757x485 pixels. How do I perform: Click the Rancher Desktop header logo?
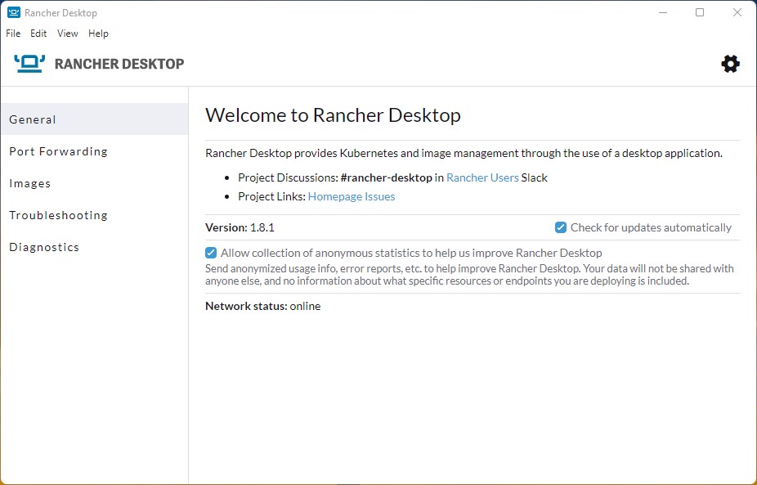click(99, 64)
